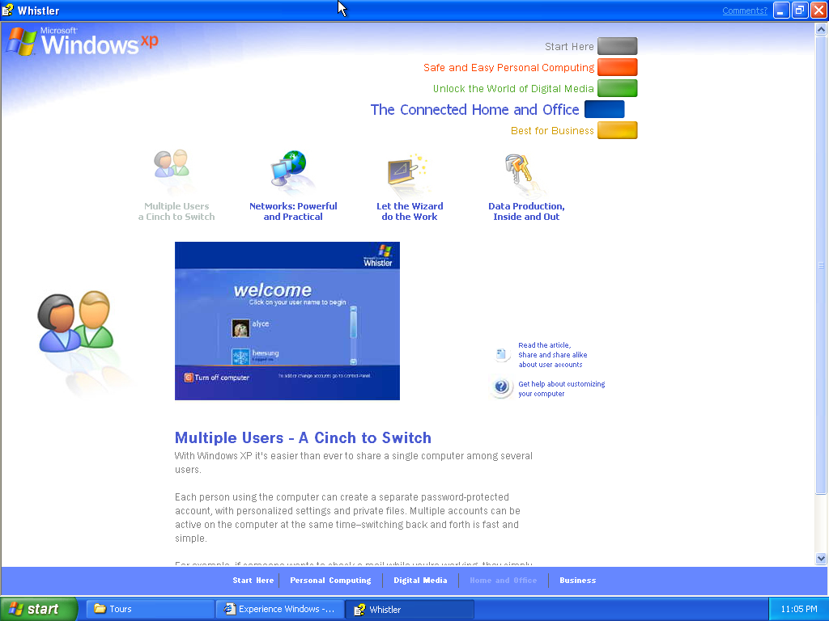Open Networks: Powerful and Practical topic
This screenshot has height=621, width=829.
point(293,211)
